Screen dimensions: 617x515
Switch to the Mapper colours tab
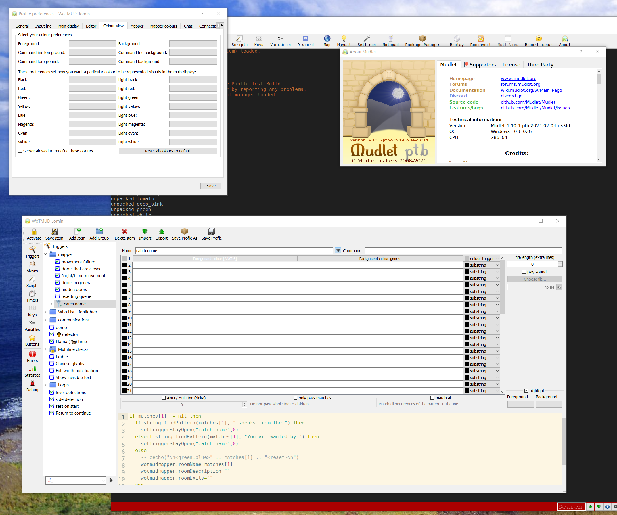(x=164, y=26)
